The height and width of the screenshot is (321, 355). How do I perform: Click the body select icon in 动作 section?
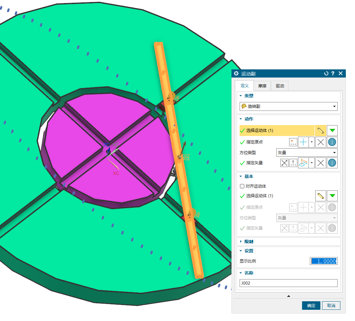click(x=320, y=131)
